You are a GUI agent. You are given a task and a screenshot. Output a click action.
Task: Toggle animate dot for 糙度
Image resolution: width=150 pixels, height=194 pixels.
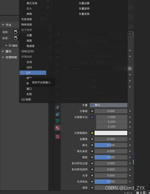130,157
